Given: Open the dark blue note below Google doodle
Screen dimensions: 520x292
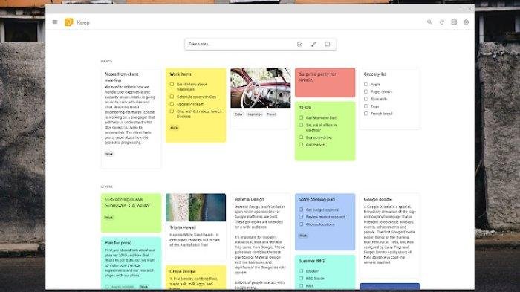Looking at the screenshot, I should click(x=390, y=286).
